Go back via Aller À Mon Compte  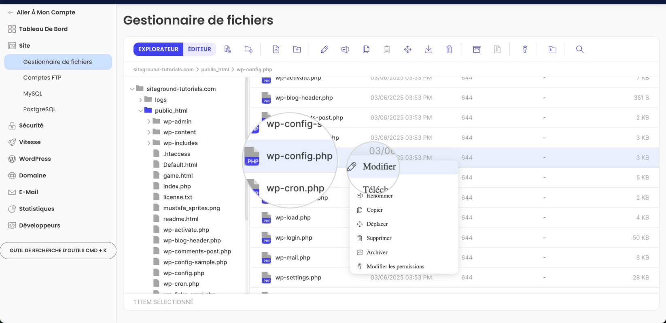(41, 12)
